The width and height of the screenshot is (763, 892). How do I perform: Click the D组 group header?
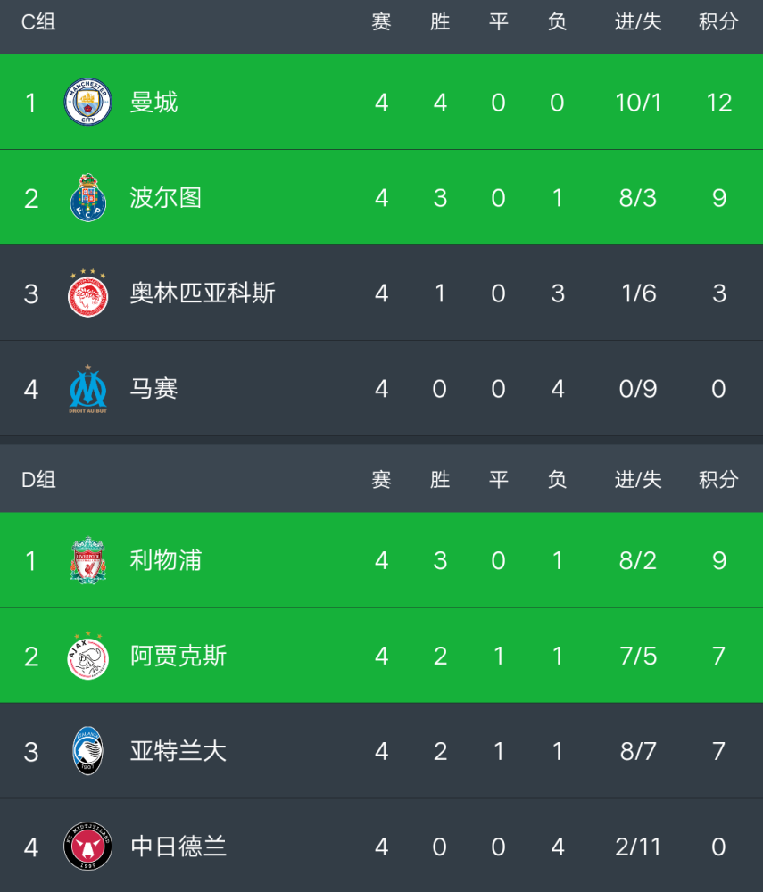[38, 480]
